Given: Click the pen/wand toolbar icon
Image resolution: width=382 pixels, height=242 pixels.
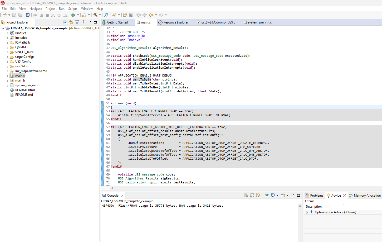Looking at the screenshot, I should click(114, 15).
